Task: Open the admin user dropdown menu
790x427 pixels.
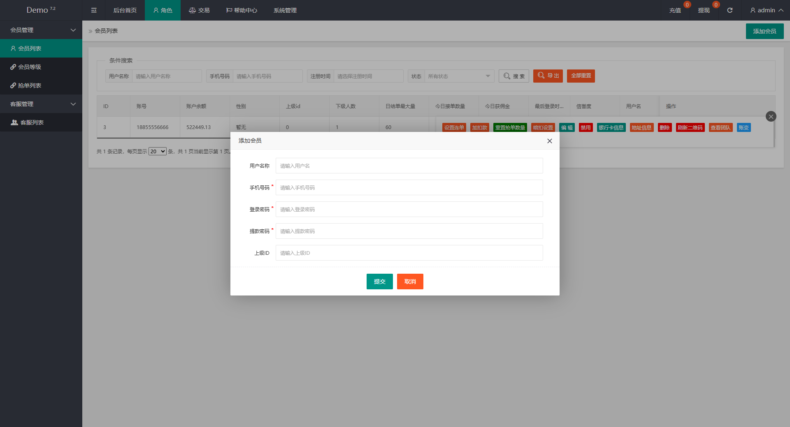Action: click(x=766, y=10)
